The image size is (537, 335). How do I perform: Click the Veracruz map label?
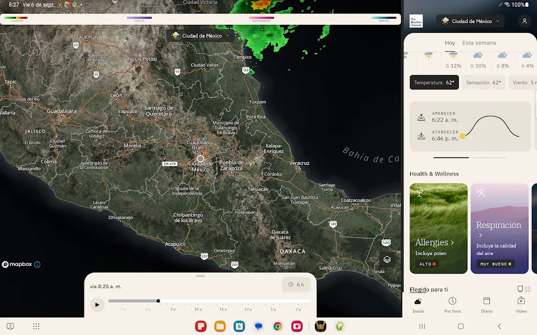(299, 163)
